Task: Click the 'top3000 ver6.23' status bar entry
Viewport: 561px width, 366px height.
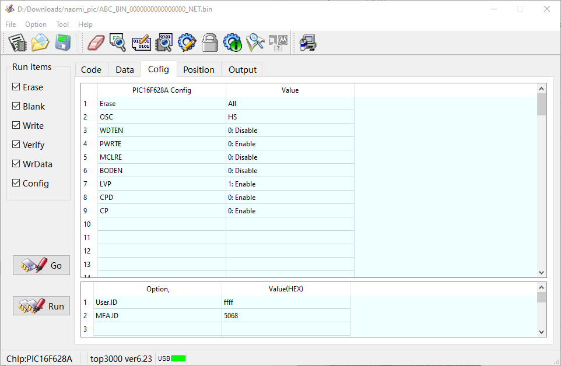Action: pos(121,358)
